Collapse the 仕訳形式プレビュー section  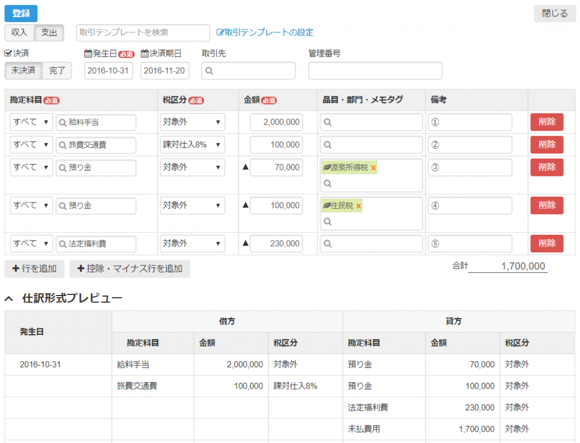tap(9, 298)
